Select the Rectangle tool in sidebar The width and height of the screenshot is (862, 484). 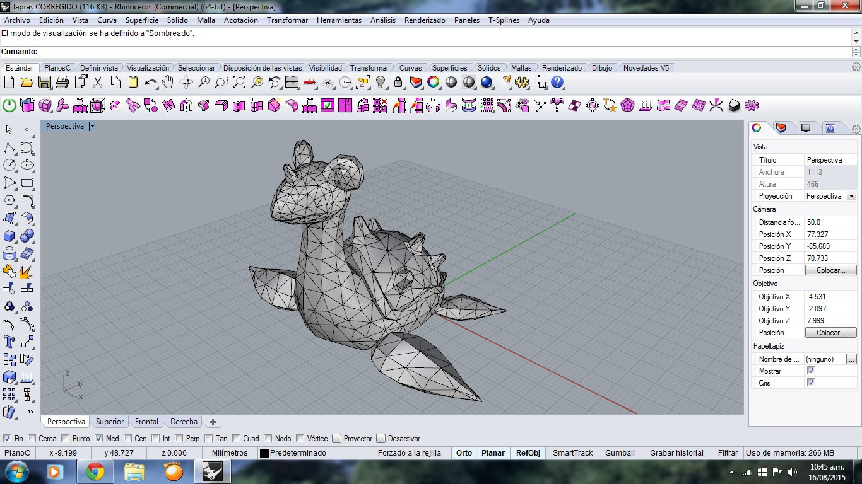[27, 183]
